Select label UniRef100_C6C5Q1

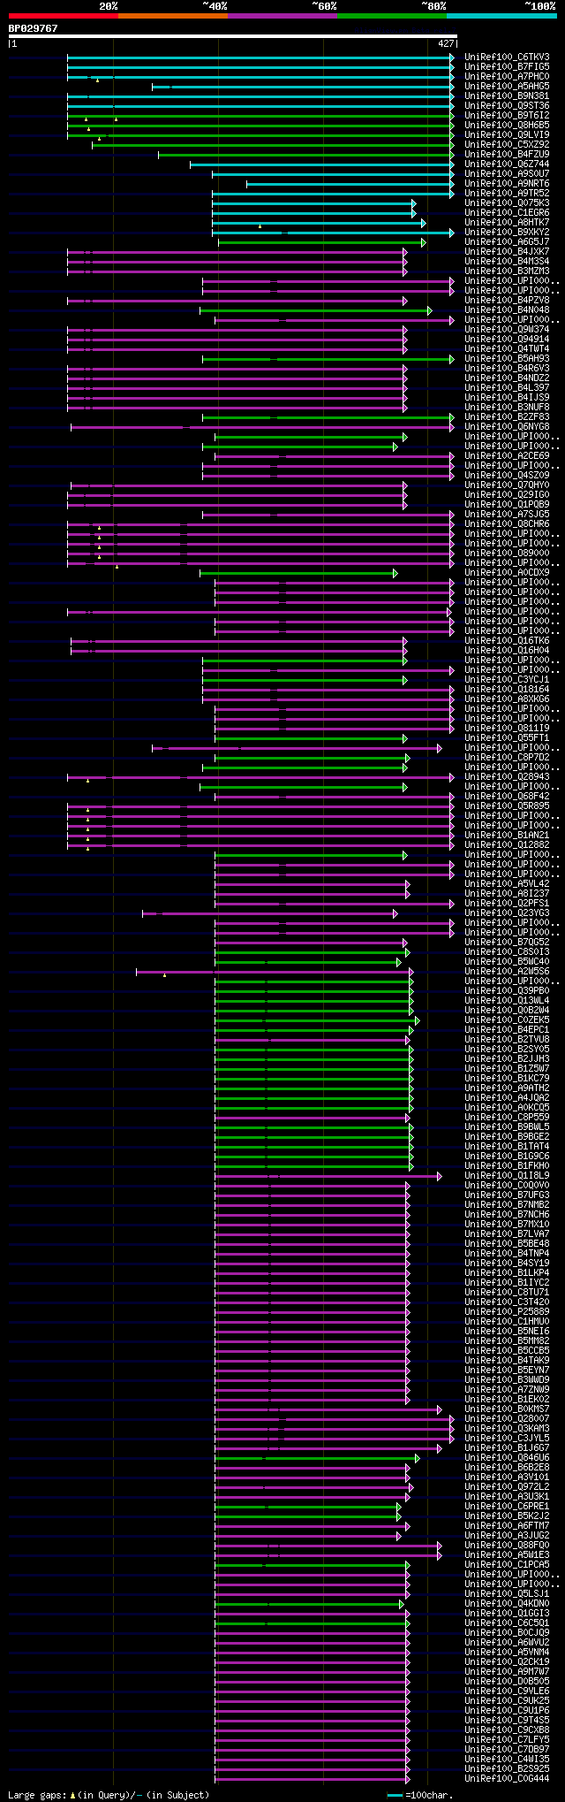(507, 1623)
